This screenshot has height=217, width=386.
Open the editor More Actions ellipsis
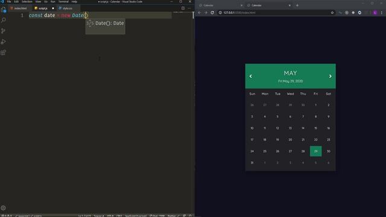(189, 8)
